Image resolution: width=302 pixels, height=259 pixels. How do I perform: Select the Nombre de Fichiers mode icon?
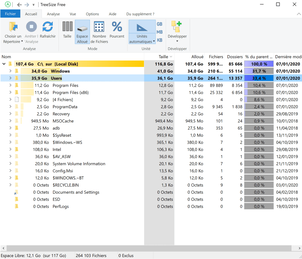point(99,27)
